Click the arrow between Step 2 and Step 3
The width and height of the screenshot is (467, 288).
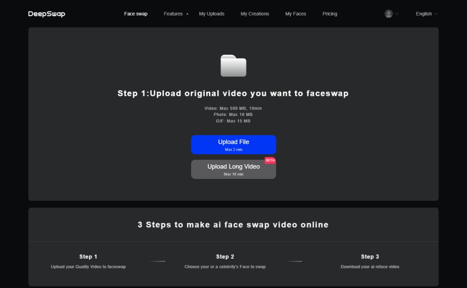click(x=293, y=261)
